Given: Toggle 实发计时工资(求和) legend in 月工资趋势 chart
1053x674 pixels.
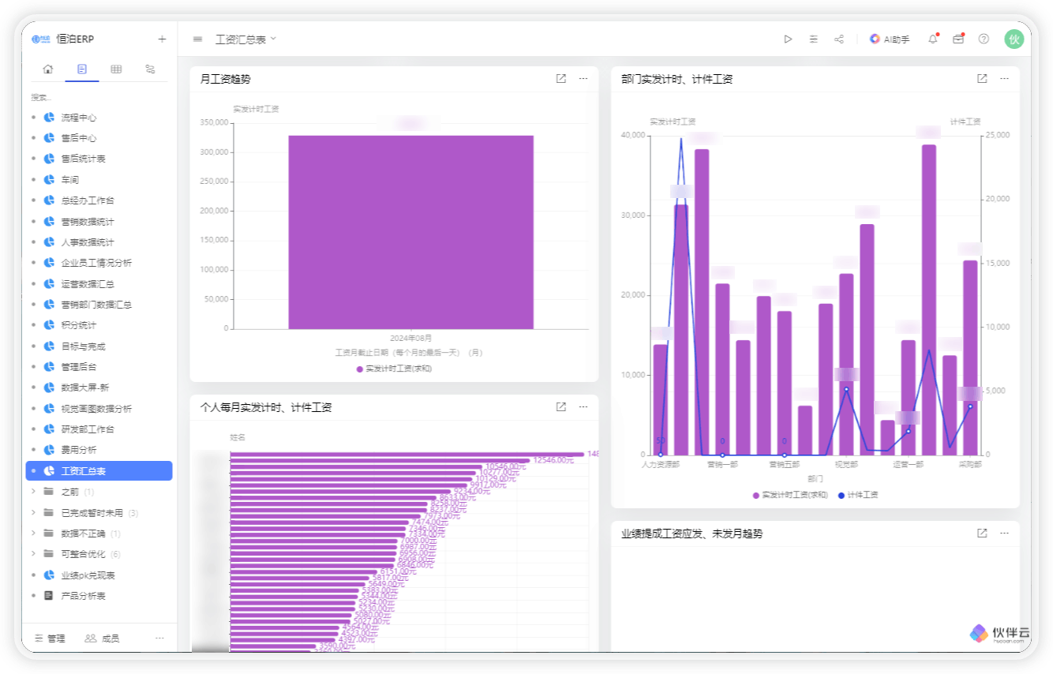Looking at the screenshot, I should pos(394,369).
